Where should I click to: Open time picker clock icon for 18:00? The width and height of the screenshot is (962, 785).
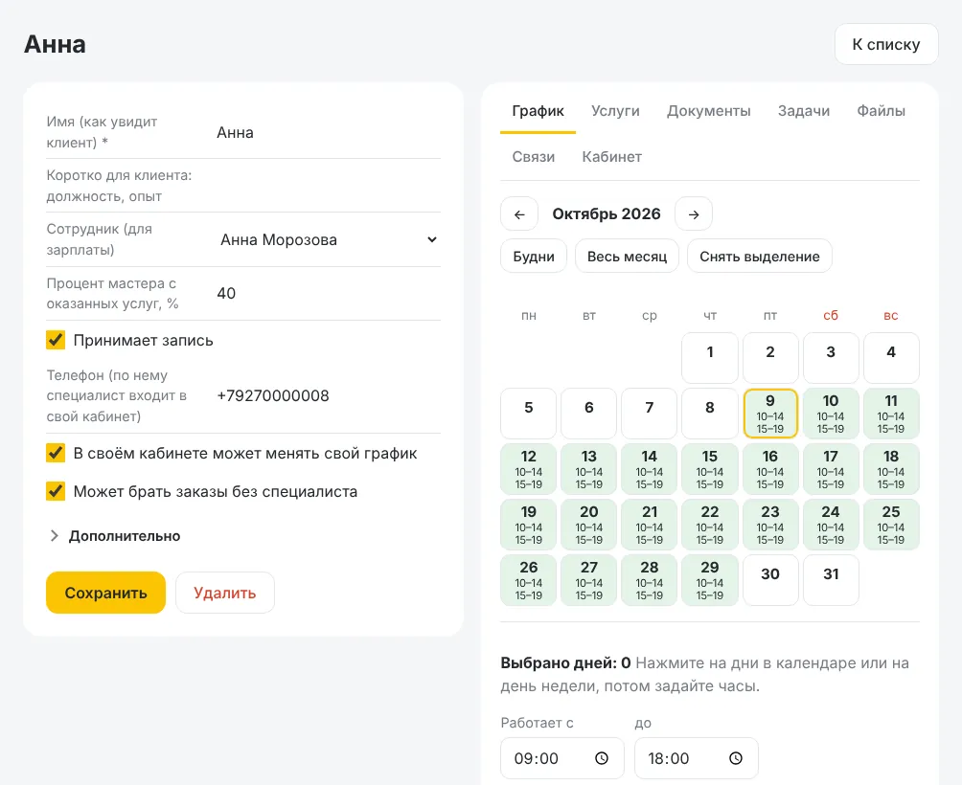click(736, 758)
